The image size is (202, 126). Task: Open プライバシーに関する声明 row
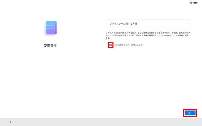point(148,24)
